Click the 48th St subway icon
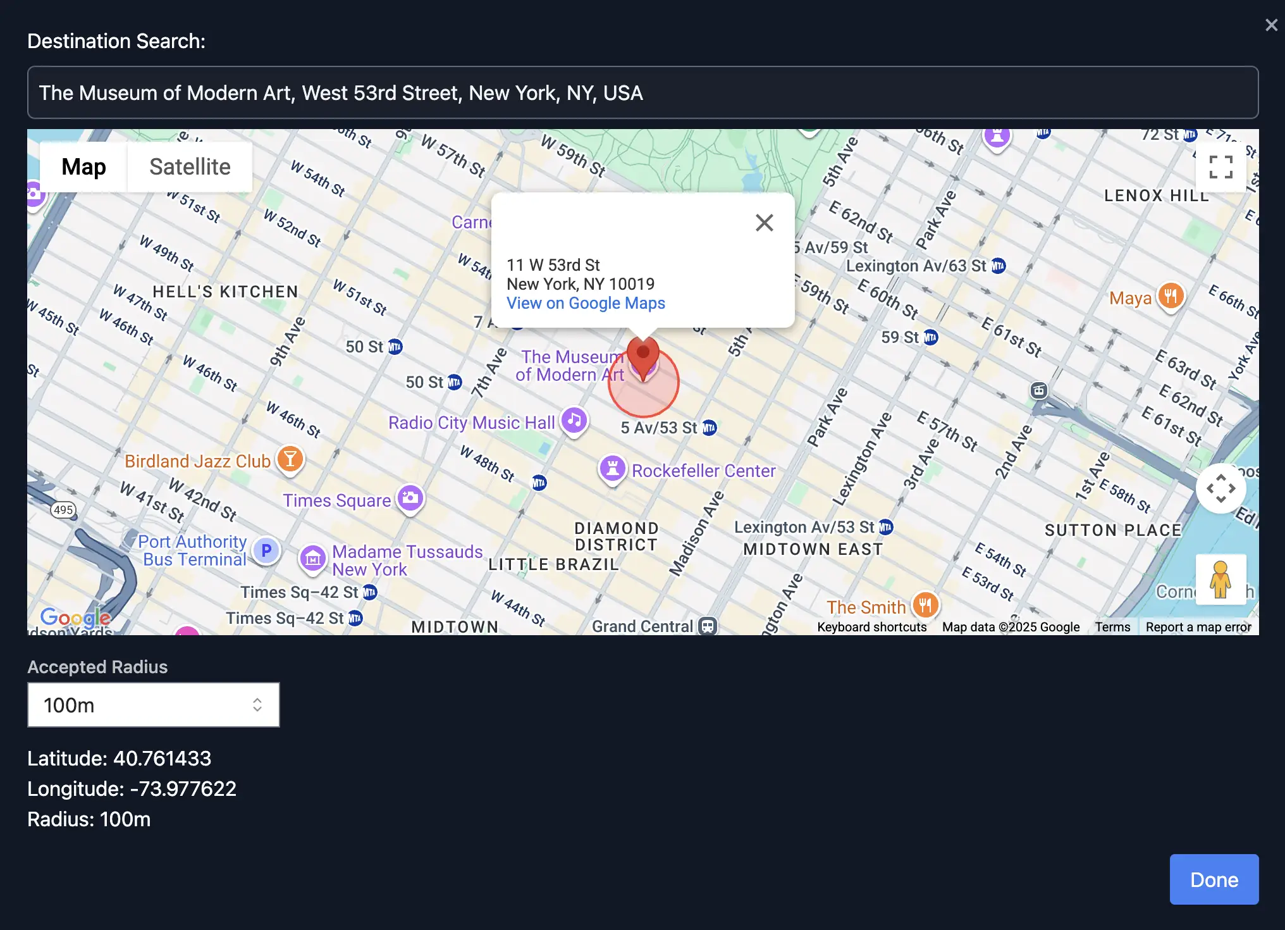This screenshot has height=930, width=1285. pyautogui.click(x=539, y=483)
